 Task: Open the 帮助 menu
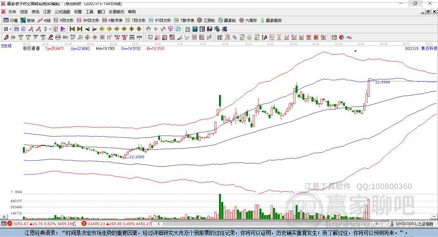pyautogui.click(x=132, y=12)
